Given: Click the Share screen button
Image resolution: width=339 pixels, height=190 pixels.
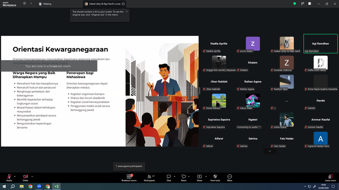Looking at the screenshot, I should [199, 178].
